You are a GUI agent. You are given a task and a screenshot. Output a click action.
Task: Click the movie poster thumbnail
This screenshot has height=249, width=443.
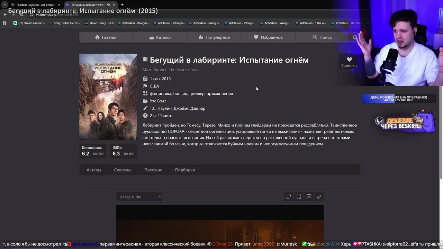tap(108, 97)
